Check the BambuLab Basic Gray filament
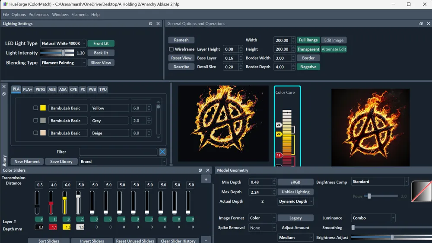This screenshot has width=432, height=243. (35, 120)
